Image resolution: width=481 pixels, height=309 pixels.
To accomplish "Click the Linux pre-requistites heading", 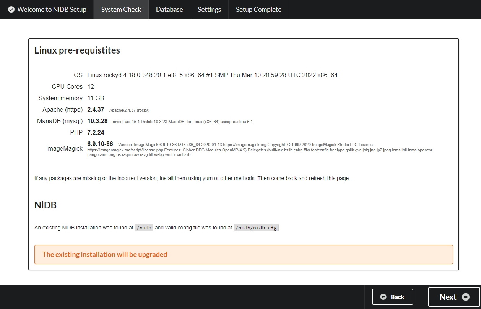I will click(x=77, y=50).
